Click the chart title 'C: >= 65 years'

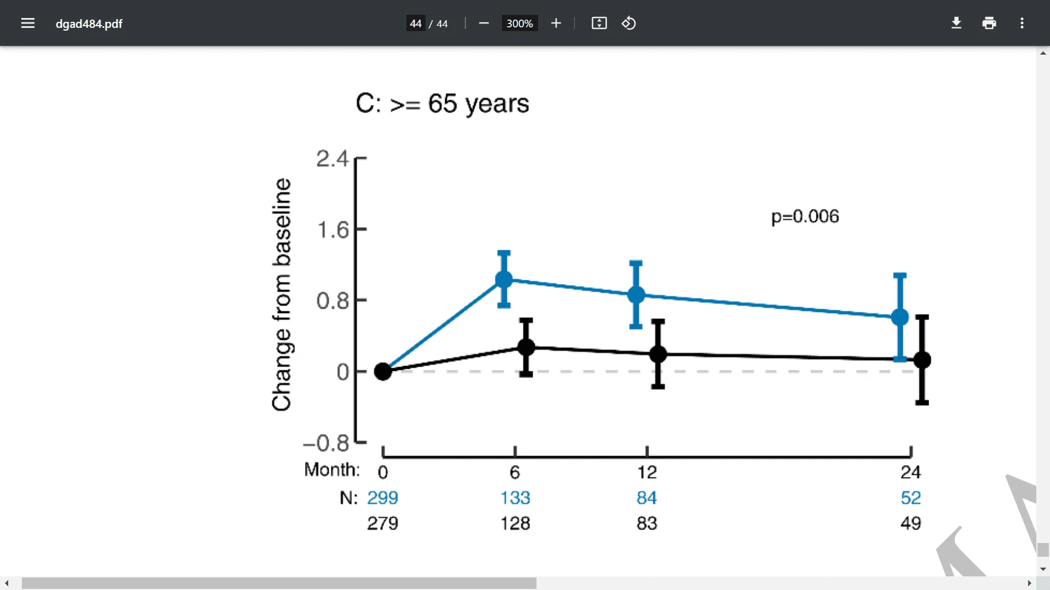[x=442, y=104]
